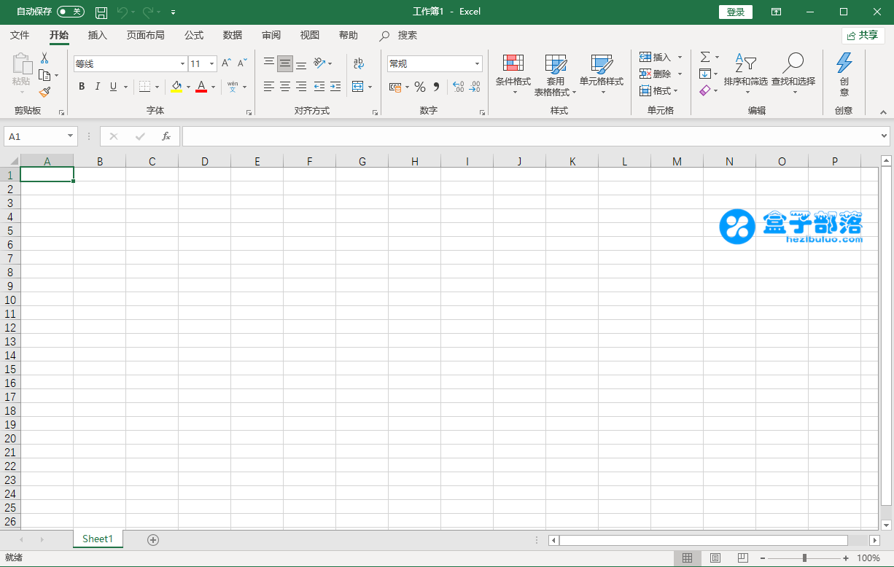The width and height of the screenshot is (894, 567).
Task: Toggle middle vertical alignment
Action: click(x=285, y=63)
